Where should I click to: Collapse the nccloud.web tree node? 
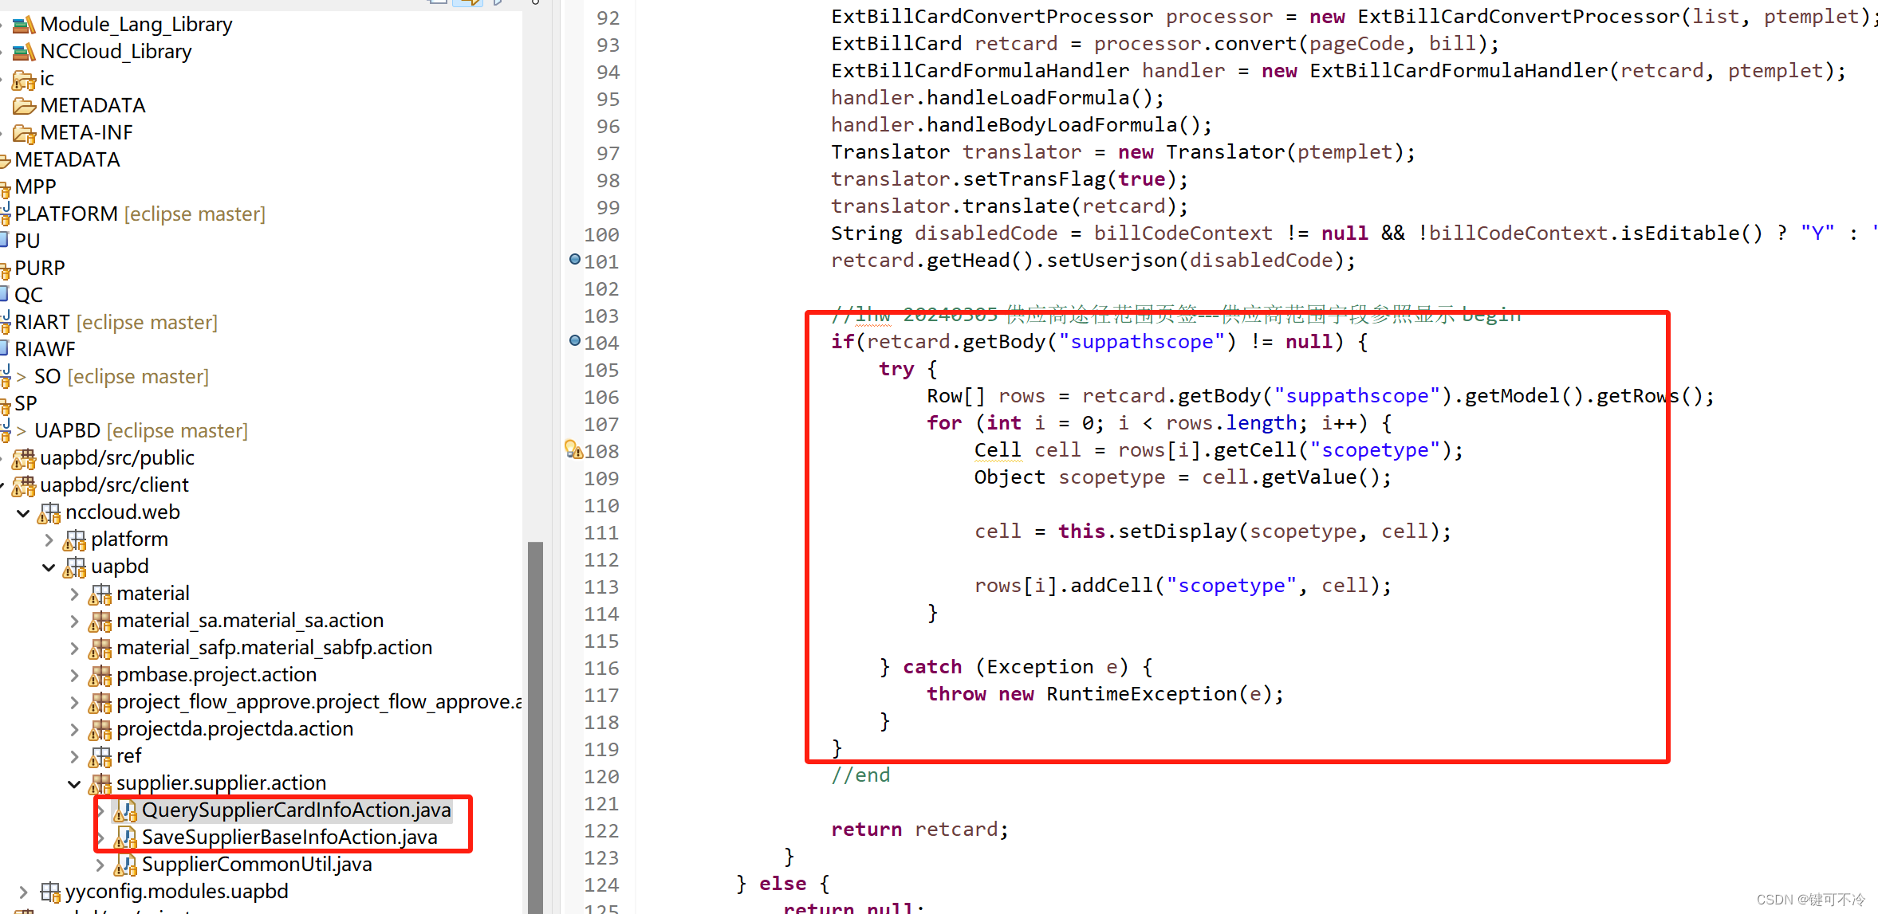23,513
